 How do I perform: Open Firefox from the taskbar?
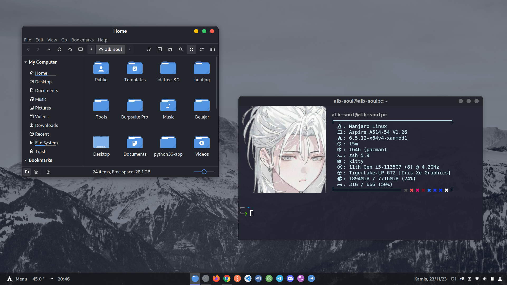click(216, 278)
